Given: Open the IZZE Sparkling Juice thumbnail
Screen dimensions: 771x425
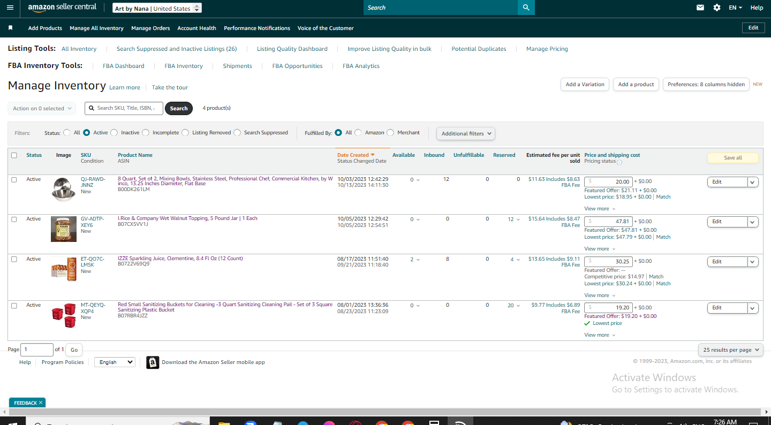Looking at the screenshot, I should pyautogui.click(x=64, y=269).
